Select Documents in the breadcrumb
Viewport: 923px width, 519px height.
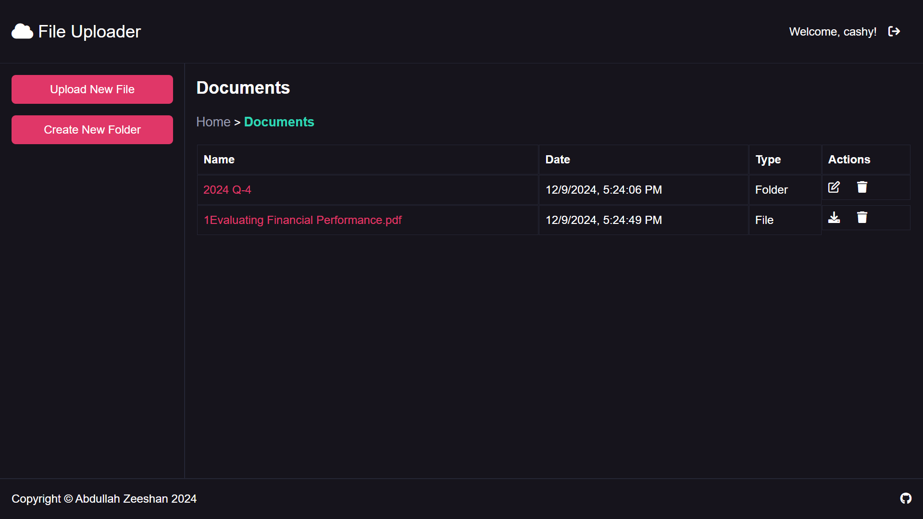point(279,122)
